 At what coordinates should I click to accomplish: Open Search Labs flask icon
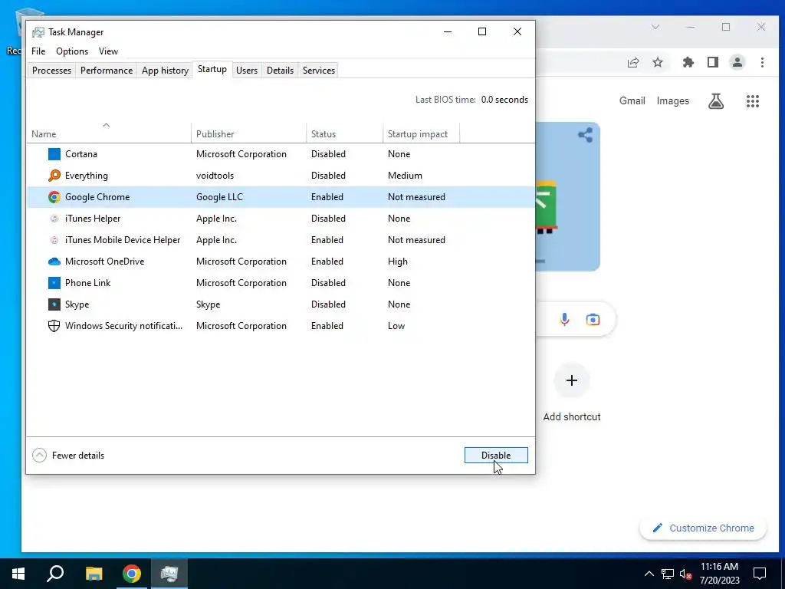coord(716,101)
